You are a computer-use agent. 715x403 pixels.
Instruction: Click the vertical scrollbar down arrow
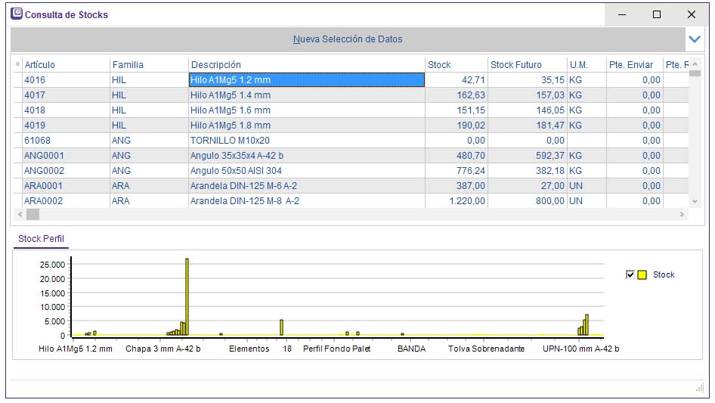tap(695, 201)
